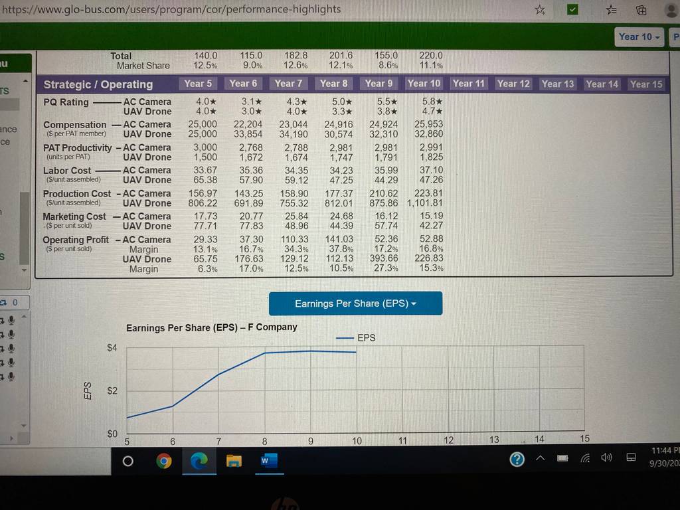This screenshot has width=680, height=510.
Task: Click the partially visible P button beside Year 10
Action: tap(675, 37)
